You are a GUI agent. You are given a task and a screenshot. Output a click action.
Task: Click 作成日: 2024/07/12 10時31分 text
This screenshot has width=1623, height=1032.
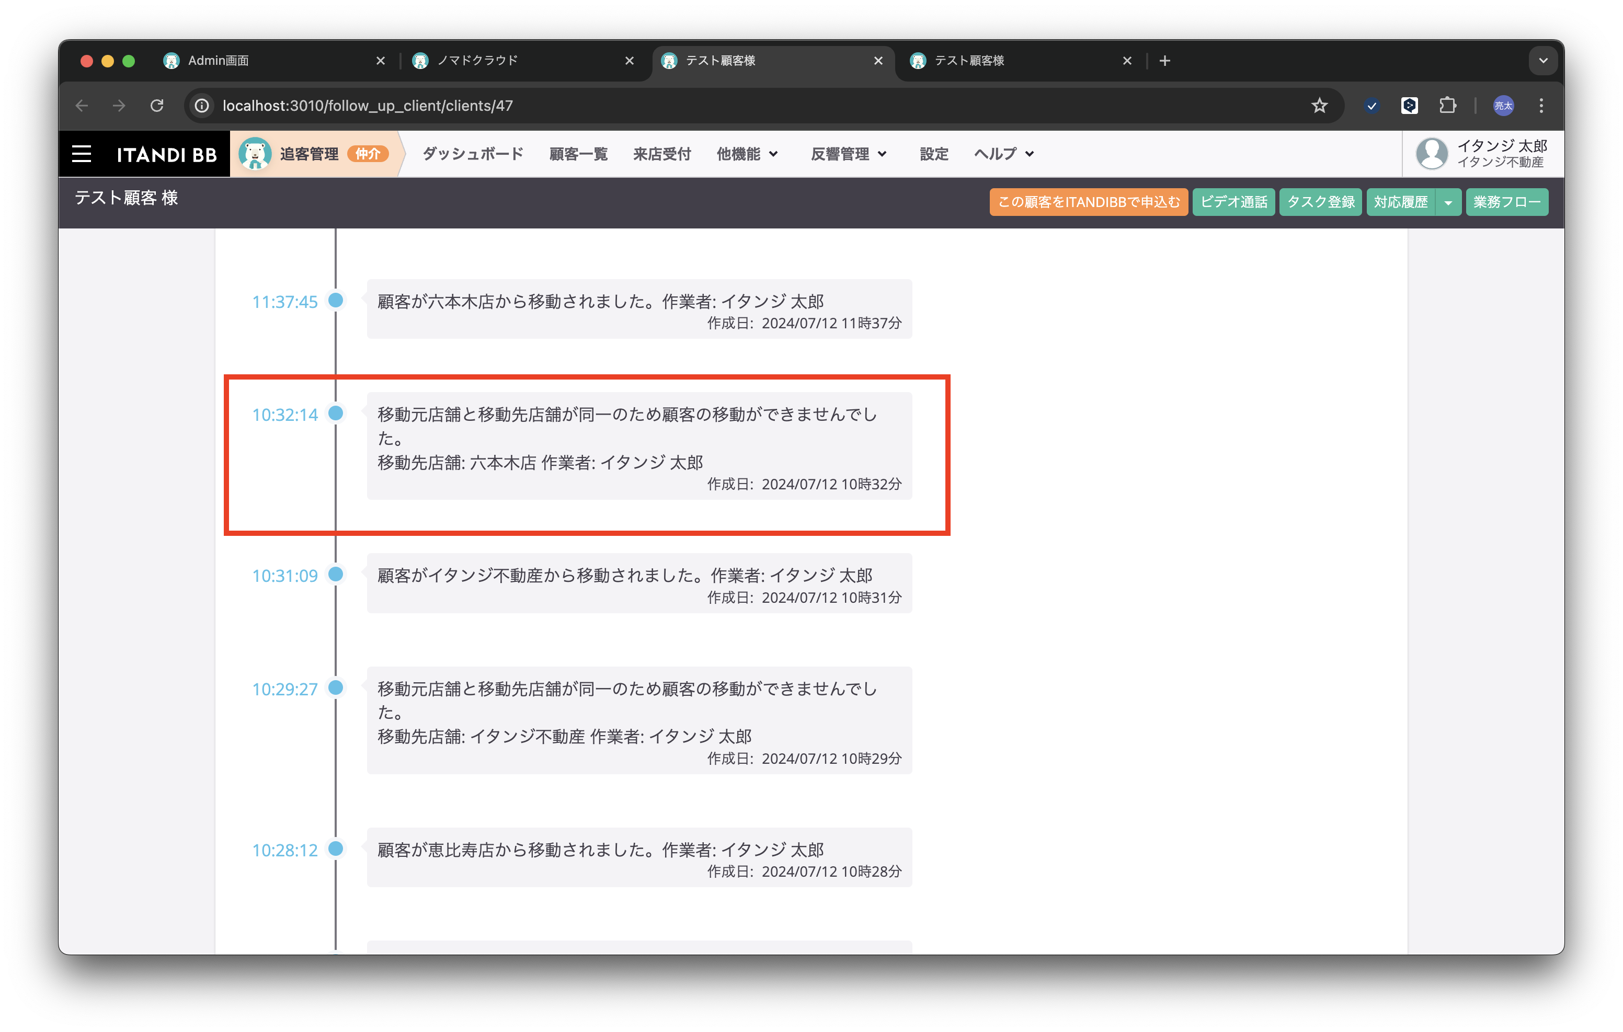tap(804, 597)
